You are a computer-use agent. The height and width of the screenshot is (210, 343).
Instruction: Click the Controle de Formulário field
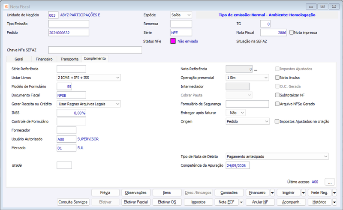71,121
